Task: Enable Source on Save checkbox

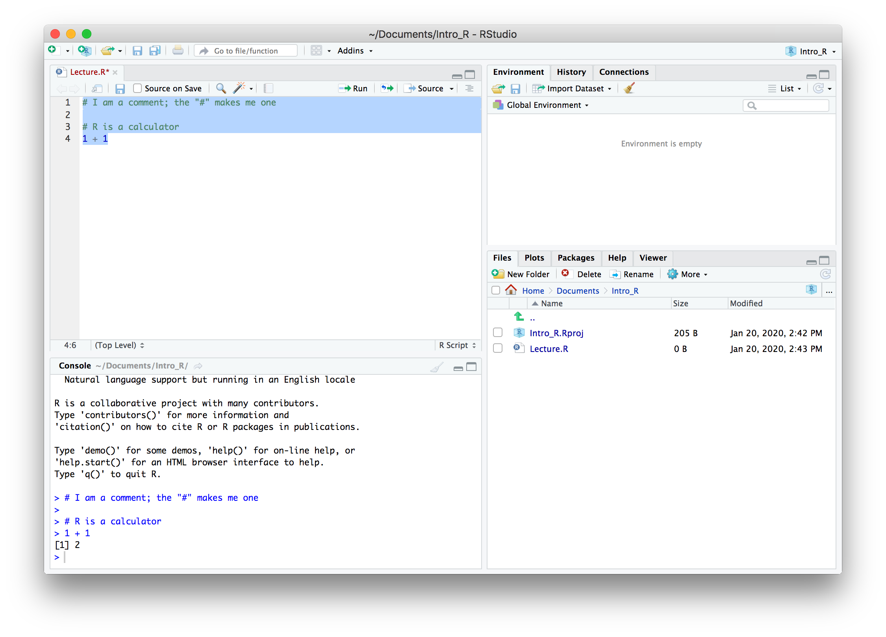Action: coord(137,88)
